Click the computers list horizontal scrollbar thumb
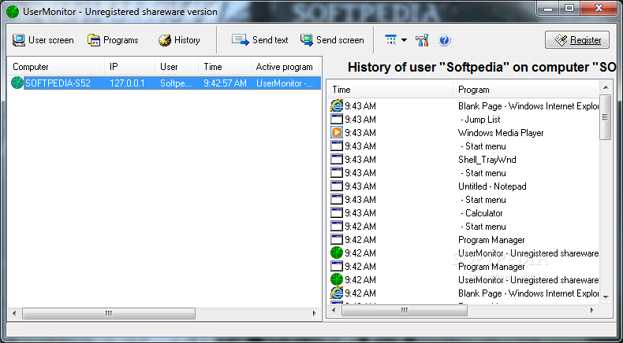The image size is (623, 343). click(x=109, y=313)
